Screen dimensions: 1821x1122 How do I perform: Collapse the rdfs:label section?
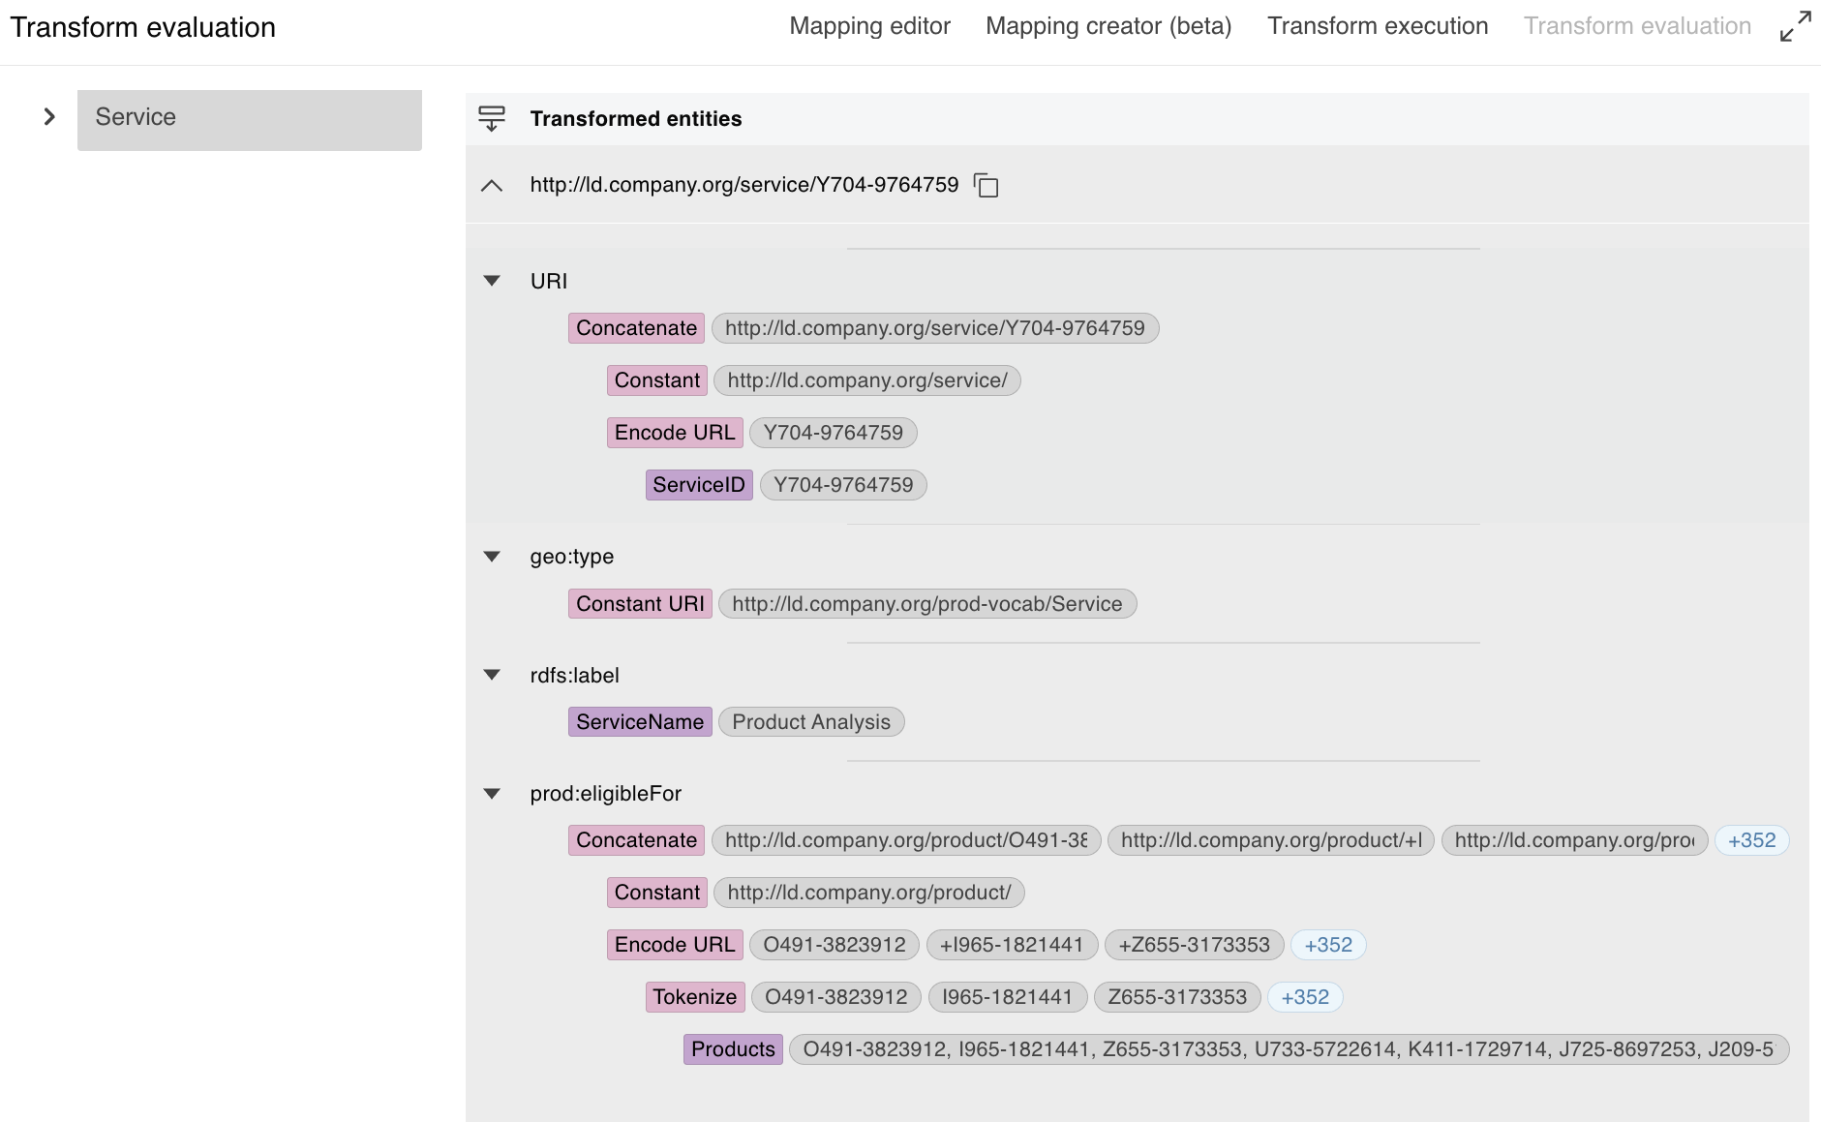pos(492,675)
